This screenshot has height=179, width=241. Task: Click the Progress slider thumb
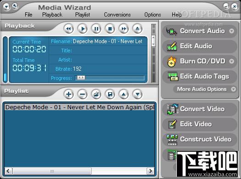(81, 78)
